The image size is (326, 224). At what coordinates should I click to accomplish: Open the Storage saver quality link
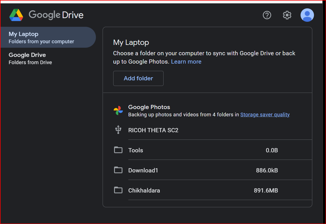click(x=265, y=115)
